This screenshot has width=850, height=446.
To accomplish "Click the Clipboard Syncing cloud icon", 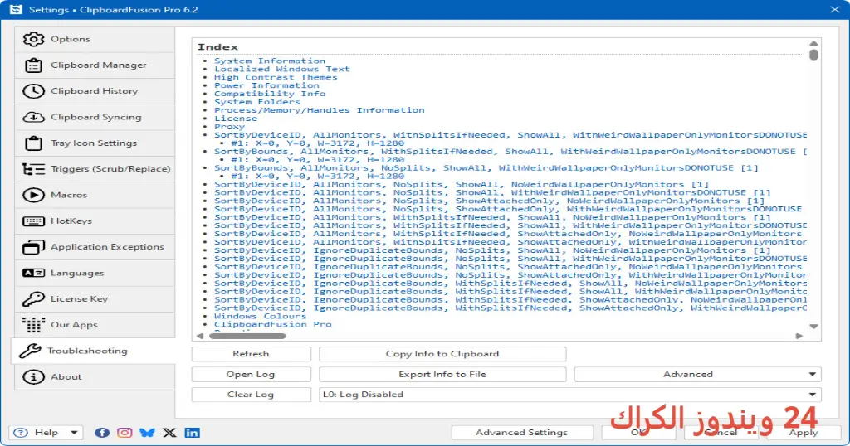I will (33, 117).
